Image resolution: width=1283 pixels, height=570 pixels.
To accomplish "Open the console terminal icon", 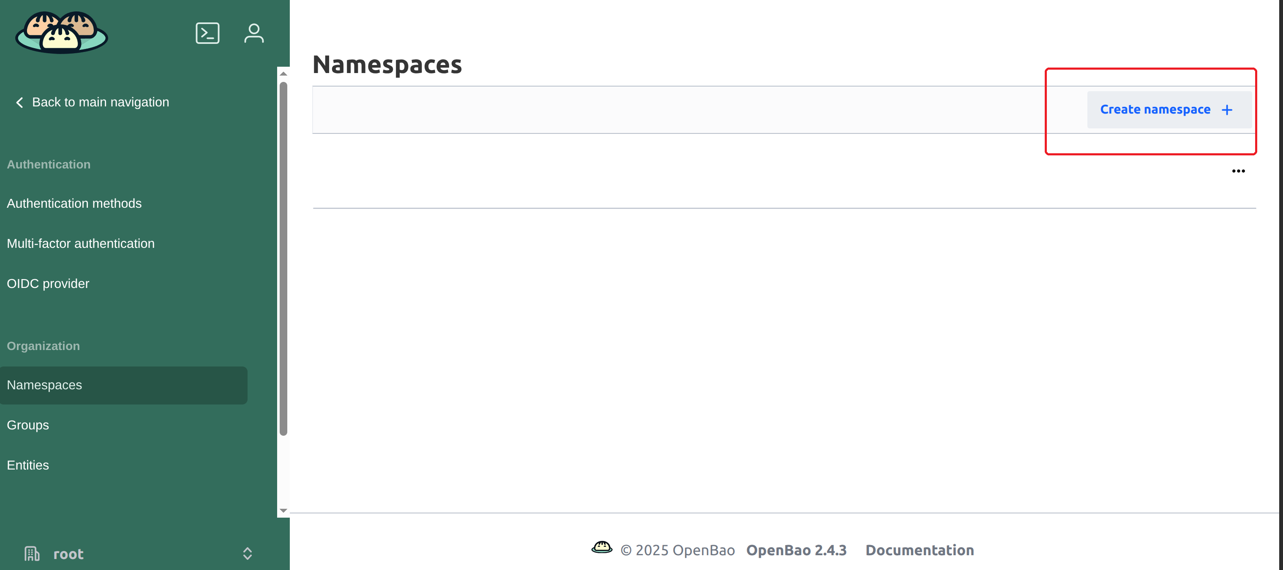I will click(207, 33).
